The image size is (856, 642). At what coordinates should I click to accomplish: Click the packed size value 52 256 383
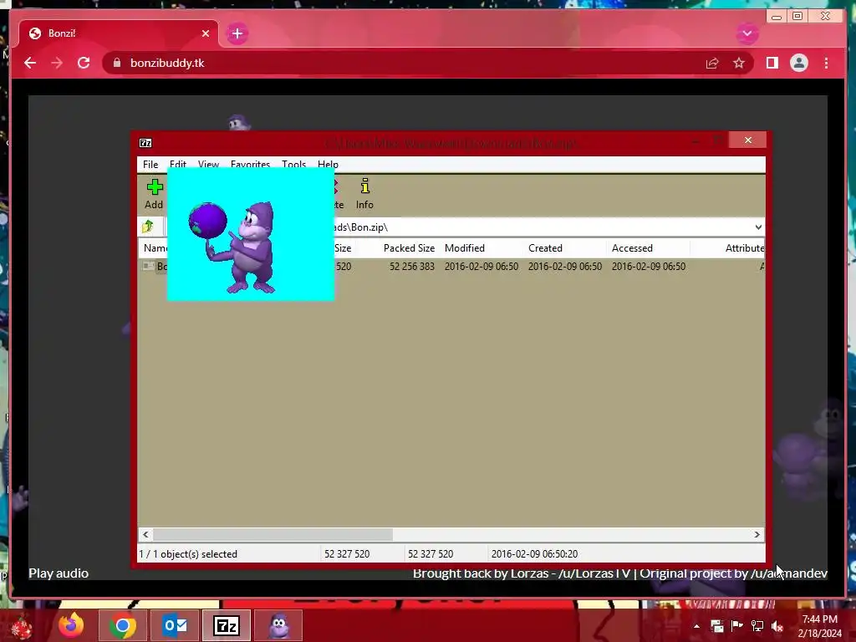pyautogui.click(x=412, y=267)
